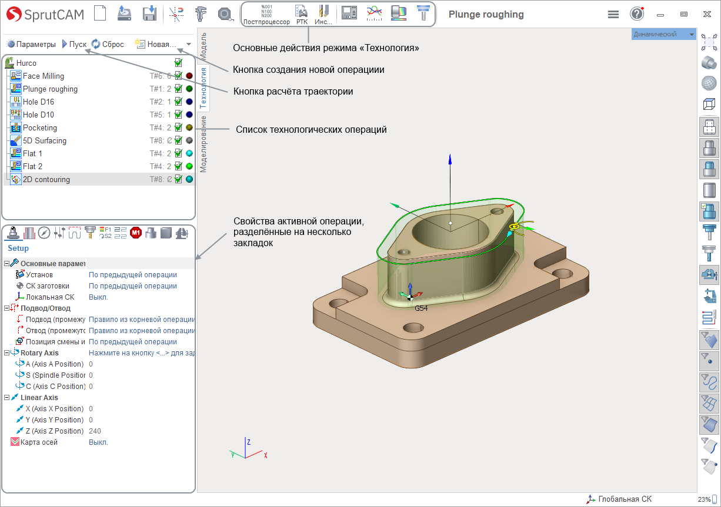Collapse the Подвод/Отвод group
Screen dimensions: 721x507
[7, 308]
